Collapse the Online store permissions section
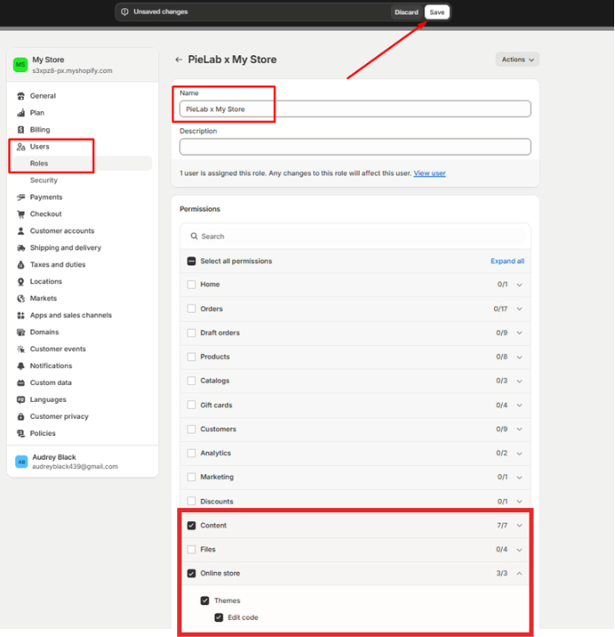615x637 pixels. click(519, 574)
